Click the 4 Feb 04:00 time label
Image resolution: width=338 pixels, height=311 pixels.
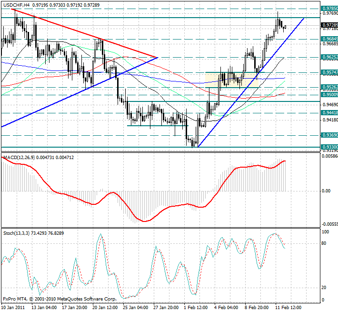point(226,308)
